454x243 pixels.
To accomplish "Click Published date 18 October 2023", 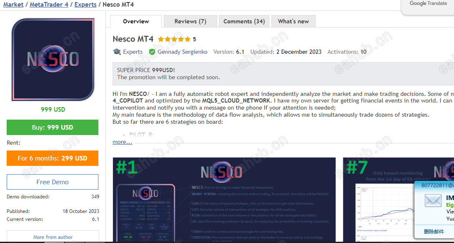I will 81,211.
